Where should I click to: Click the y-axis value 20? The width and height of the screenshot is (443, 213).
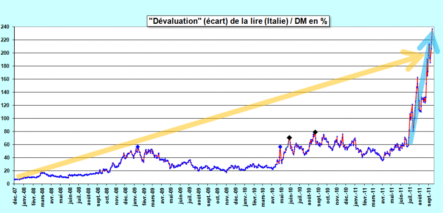point(6,171)
